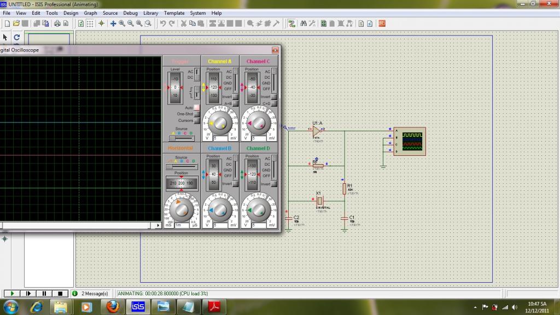
Task: Click the Open design folder icon
Action: (x=16, y=24)
